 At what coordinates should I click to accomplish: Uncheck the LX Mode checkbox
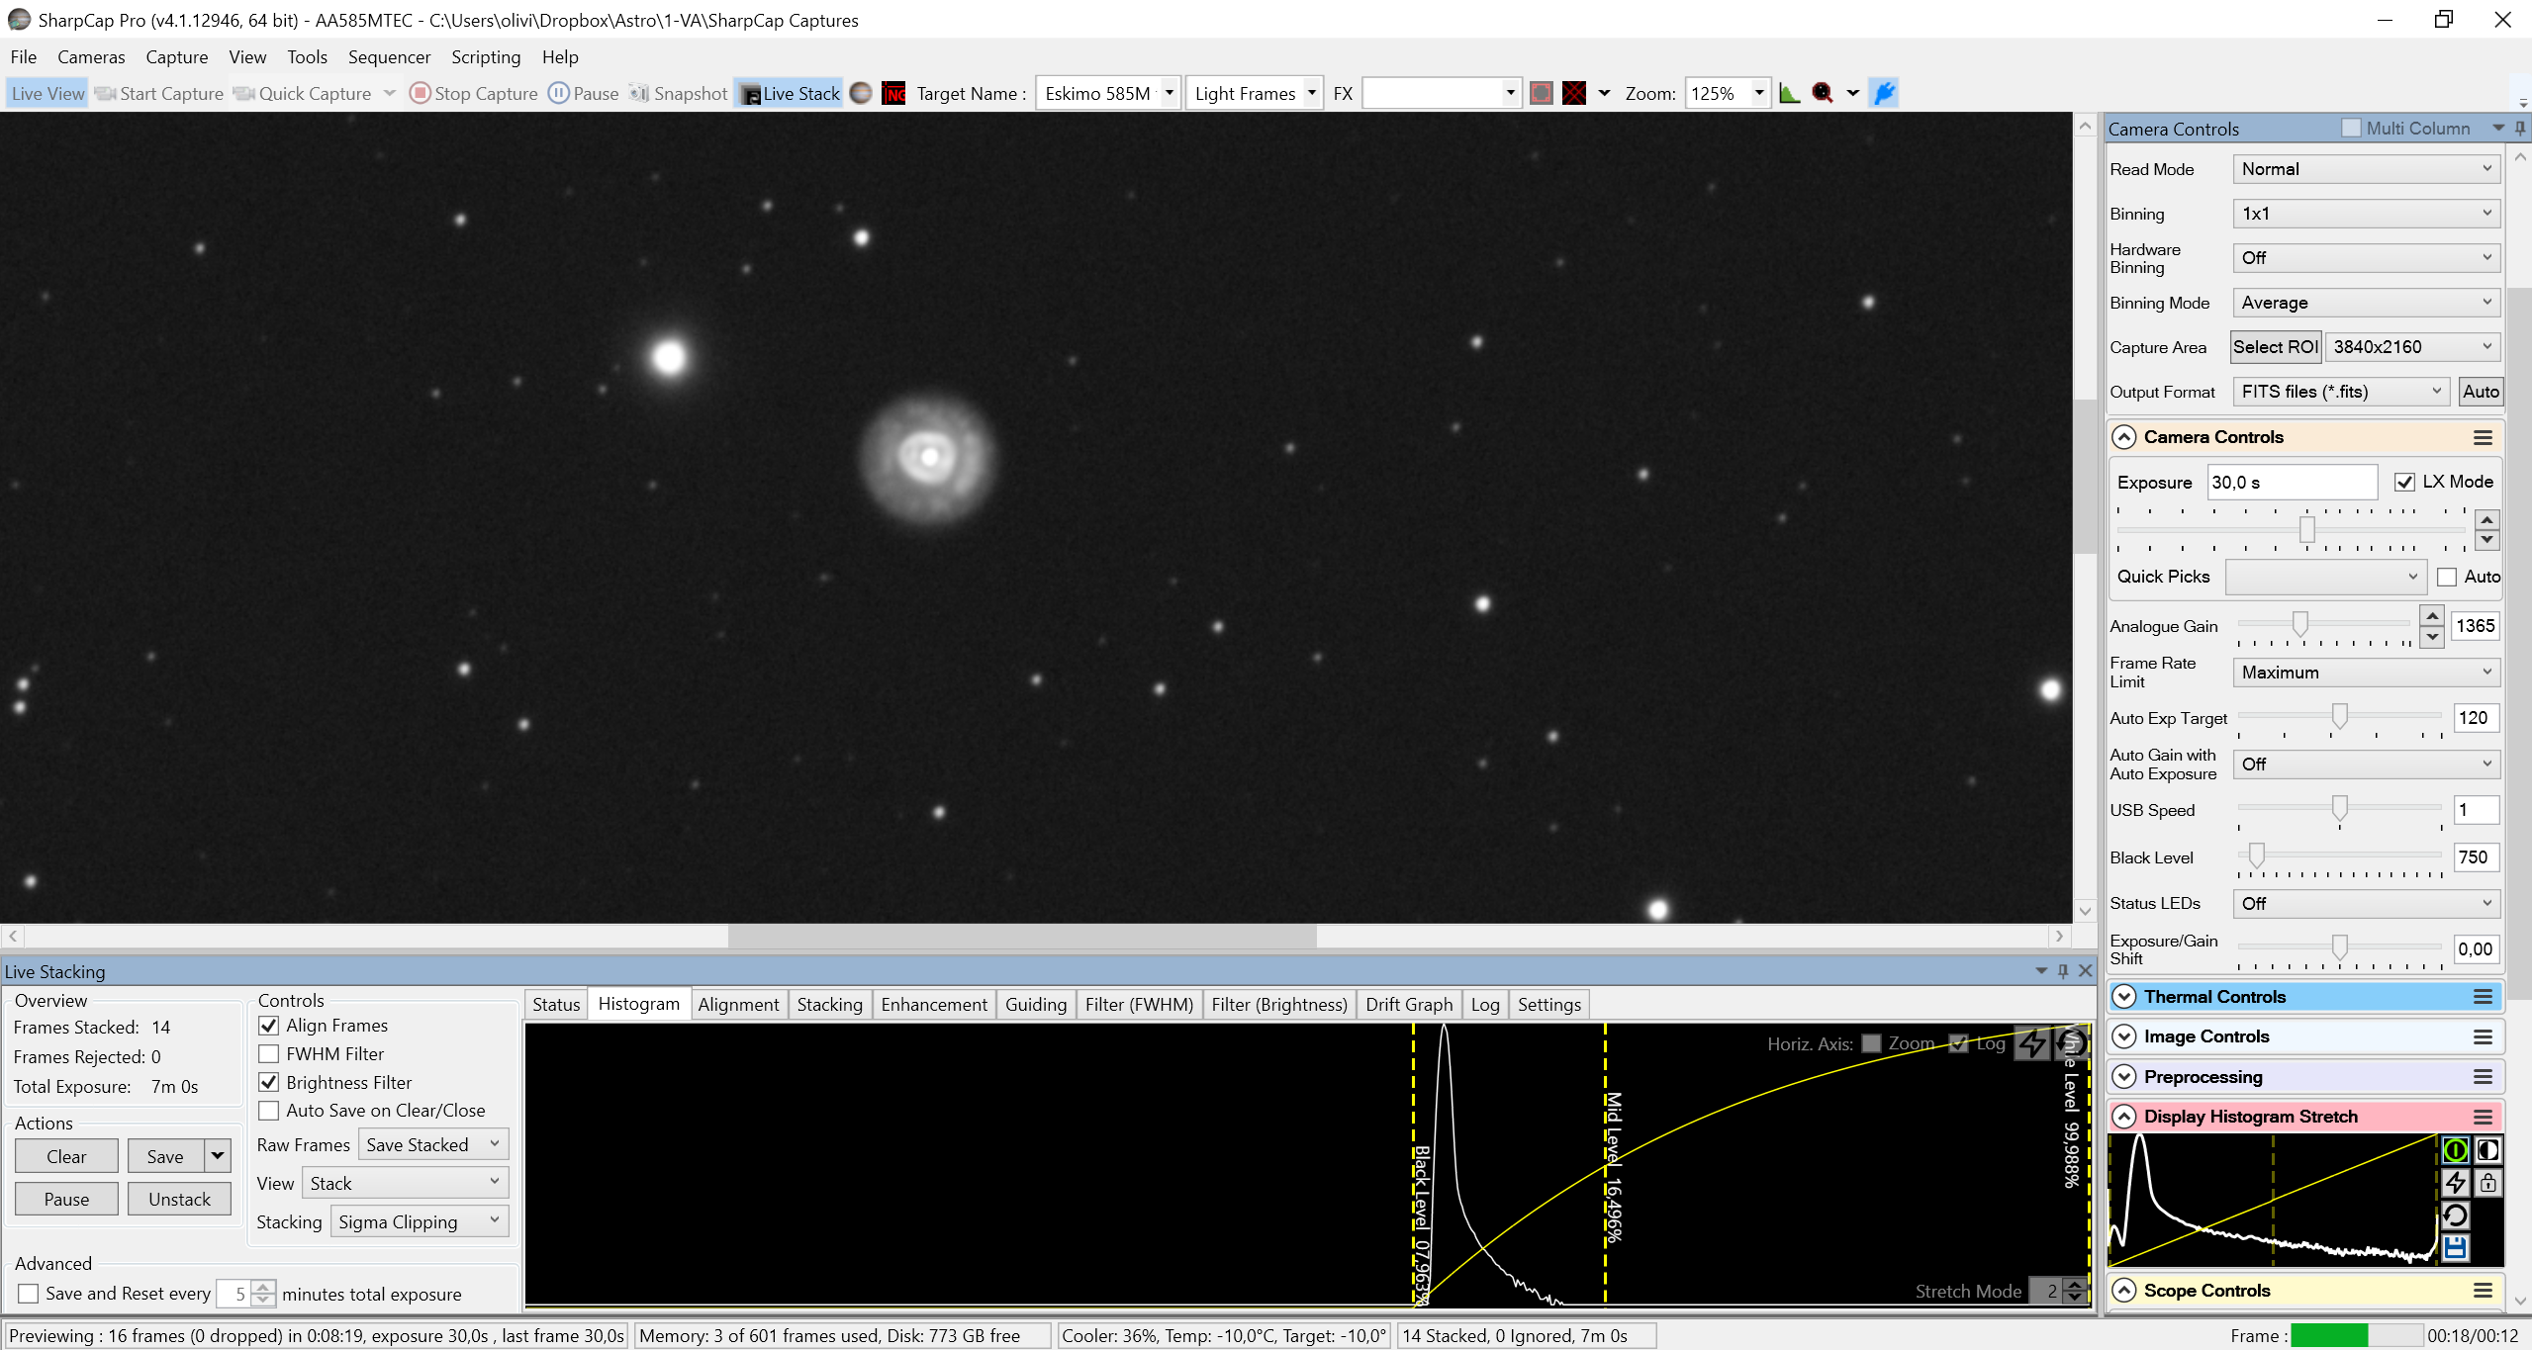click(x=2404, y=482)
